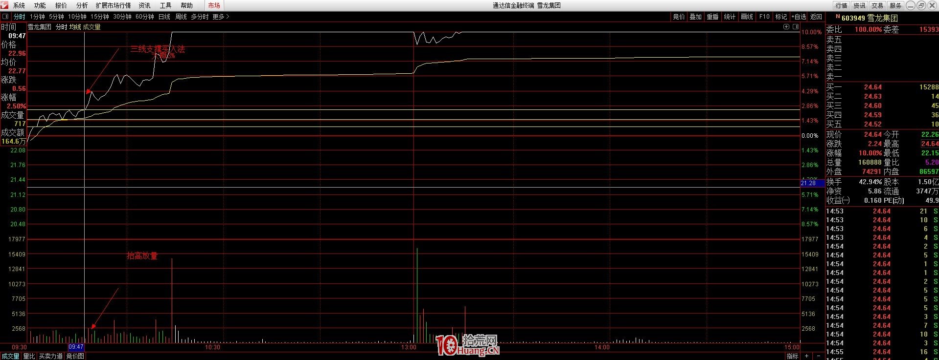Open the 系统 menu
The height and width of the screenshot is (360, 939).
tap(19, 5)
